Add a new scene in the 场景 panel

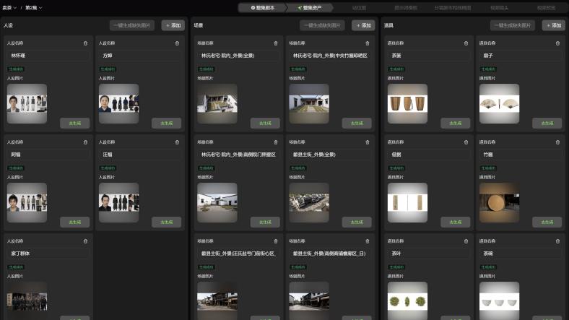click(x=363, y=25)
